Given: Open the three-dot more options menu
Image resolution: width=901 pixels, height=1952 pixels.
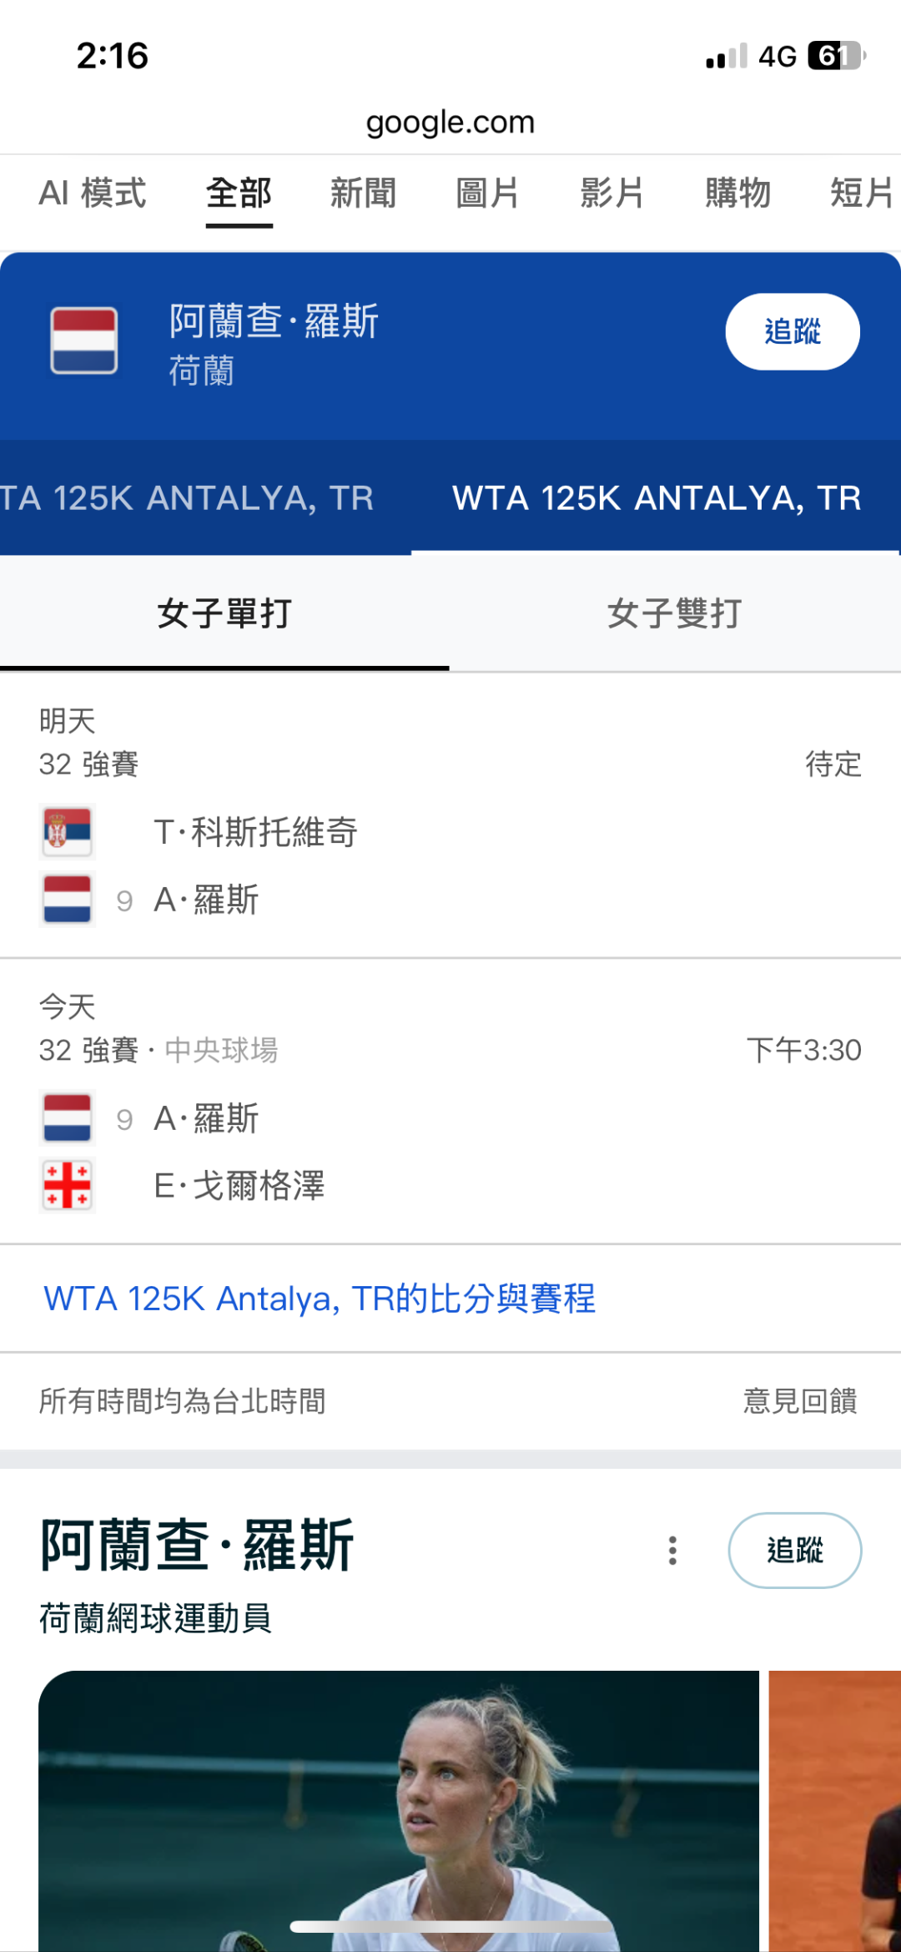Looking at the screenshot, I should click(672, 1551).
